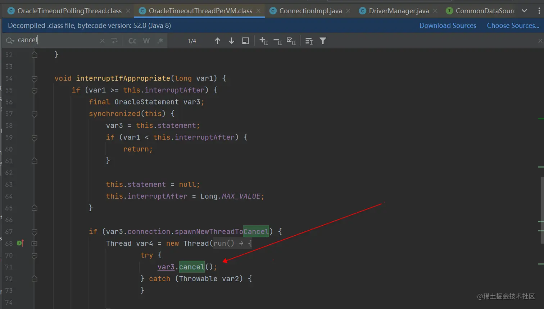This screenshot has height=309, width=544.
Task: Open search filter funnel options
Action: coord(323,41)
